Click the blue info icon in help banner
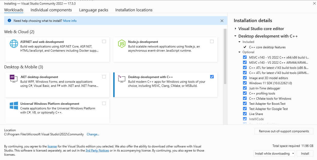 [10, 21]
